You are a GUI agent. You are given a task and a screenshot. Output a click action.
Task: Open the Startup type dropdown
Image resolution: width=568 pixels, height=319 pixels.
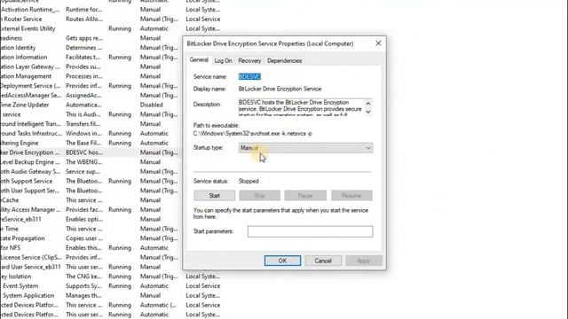[x=305, y=148]
